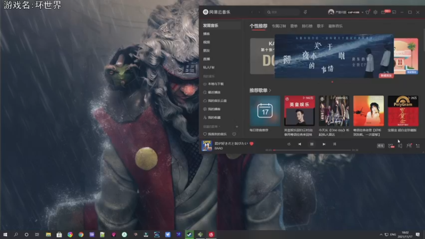Open the daily recommendation calendar card
The image size is (425, 239).
point(265,110)
